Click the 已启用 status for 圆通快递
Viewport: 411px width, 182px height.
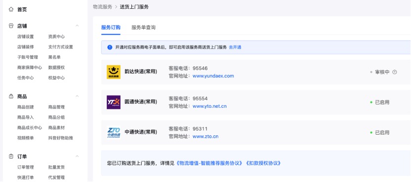(382, 102)
